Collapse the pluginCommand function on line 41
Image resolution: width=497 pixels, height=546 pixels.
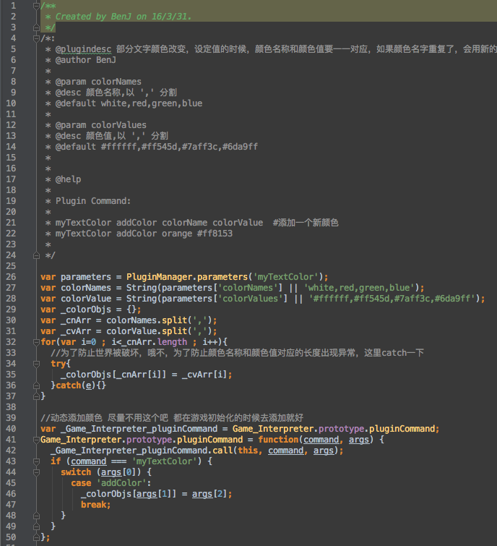click(36, 440)
